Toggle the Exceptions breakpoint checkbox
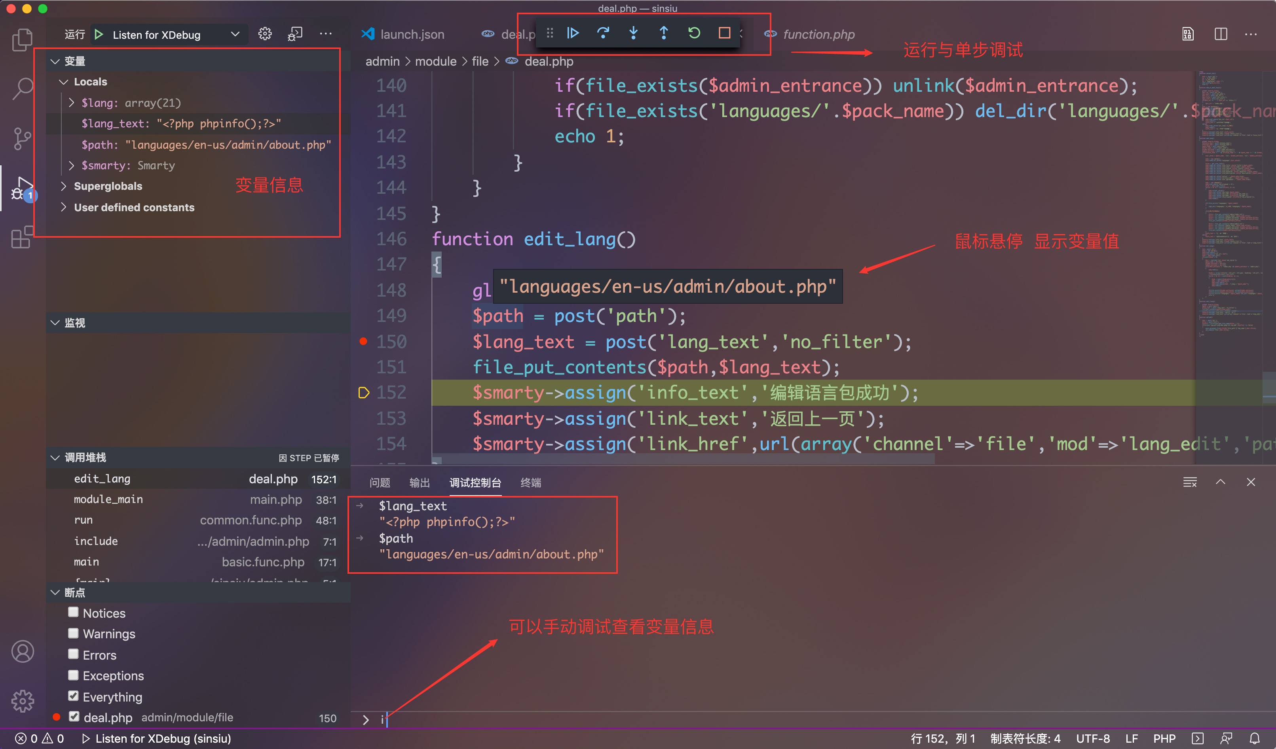The image size is (1276, 749). [74, 675]
